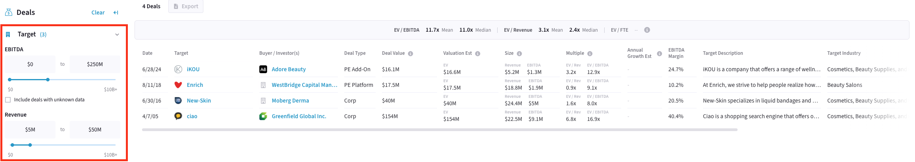The image size is (915, 162).
Task: Click the Revenue slider minimum handle
Action: [12, 145]
